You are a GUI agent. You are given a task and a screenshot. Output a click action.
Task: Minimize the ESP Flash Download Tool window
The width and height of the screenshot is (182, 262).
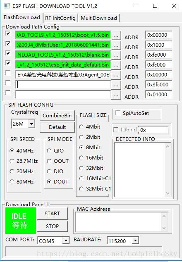[x=136, y=6]
